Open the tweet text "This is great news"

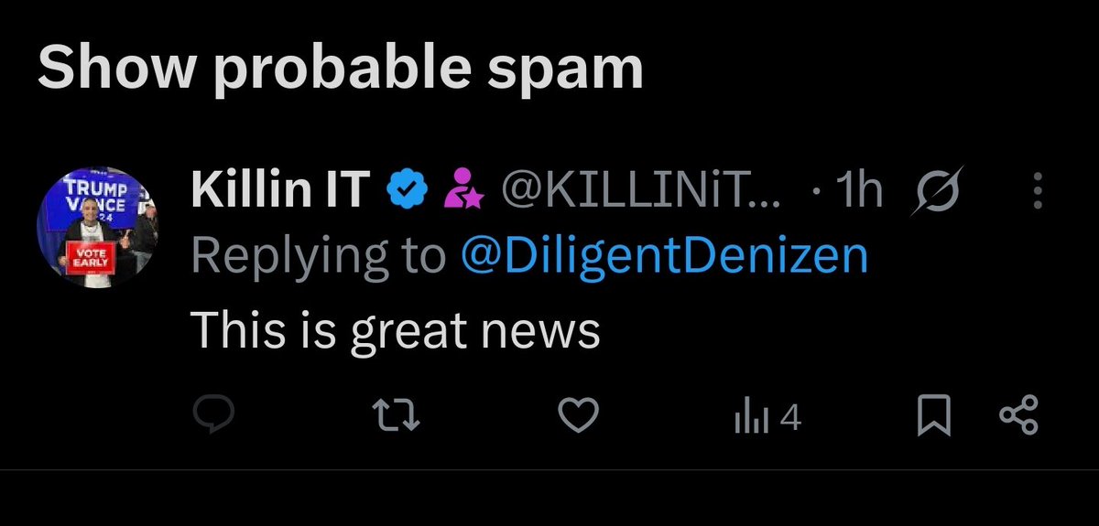[x=395, y=329]
